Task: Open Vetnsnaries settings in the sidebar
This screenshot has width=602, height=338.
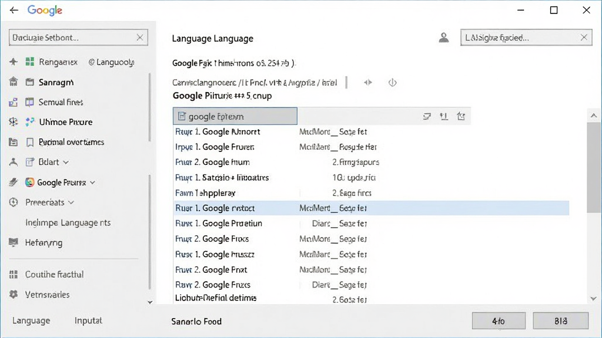Action: pos(47,295)
